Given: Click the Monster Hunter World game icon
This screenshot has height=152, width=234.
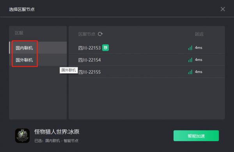Looking at the screenshot, I should pos(22,136).
